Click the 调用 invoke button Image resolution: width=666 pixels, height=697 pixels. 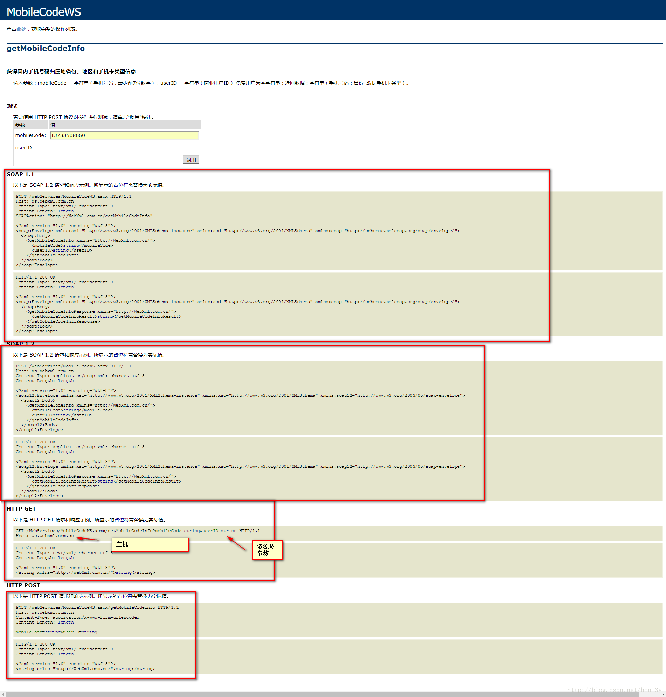pos(191,160)
